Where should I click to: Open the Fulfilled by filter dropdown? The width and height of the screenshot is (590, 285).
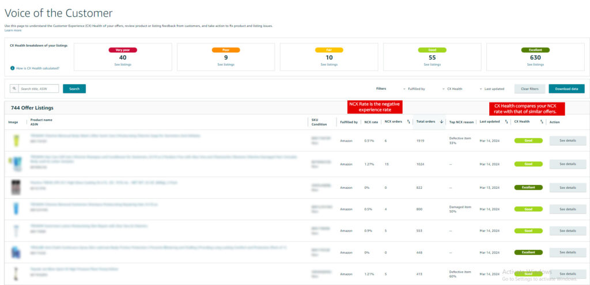414,89
